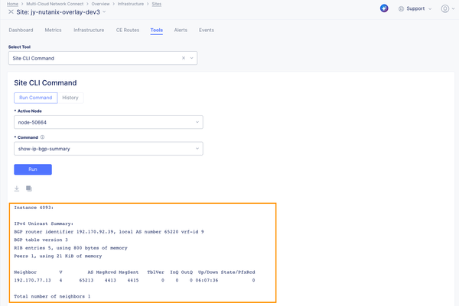
Task: Go to the Alerts tab
Action: click(181, 30)
